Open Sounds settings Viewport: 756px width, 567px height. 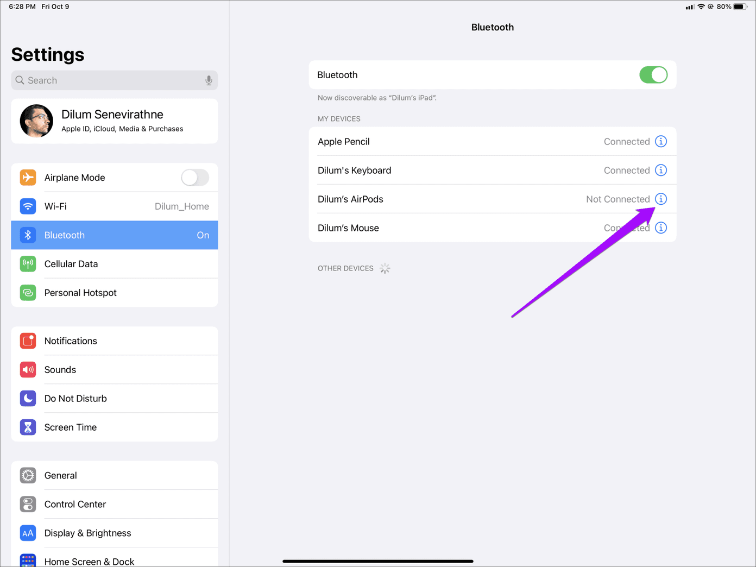[x=115, y=370]
